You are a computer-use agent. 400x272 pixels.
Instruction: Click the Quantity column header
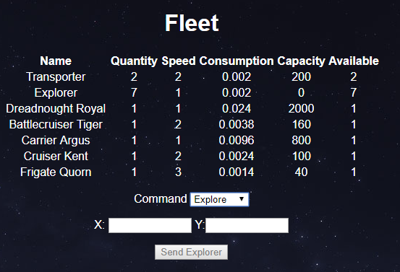pos(134,61)
